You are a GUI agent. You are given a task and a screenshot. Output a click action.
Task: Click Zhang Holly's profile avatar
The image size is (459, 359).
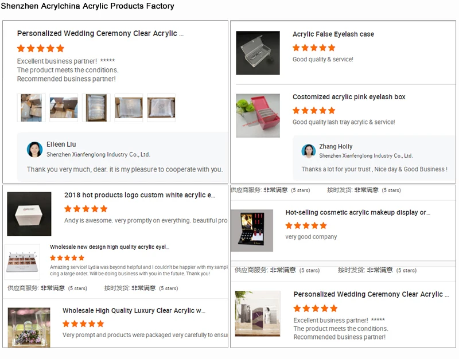click(309, 151)
